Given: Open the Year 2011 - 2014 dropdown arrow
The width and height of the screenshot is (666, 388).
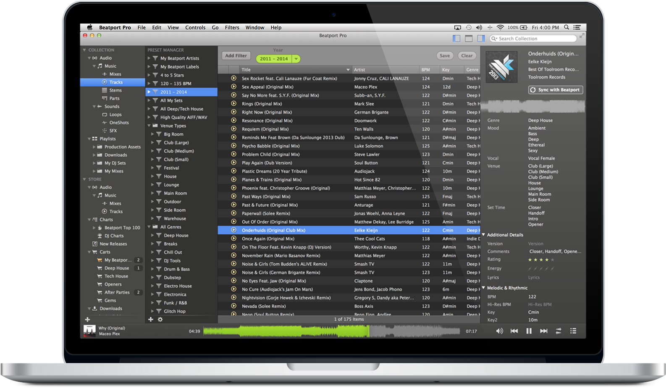Looking at the screenshot, I should click(x=296, y=59).
